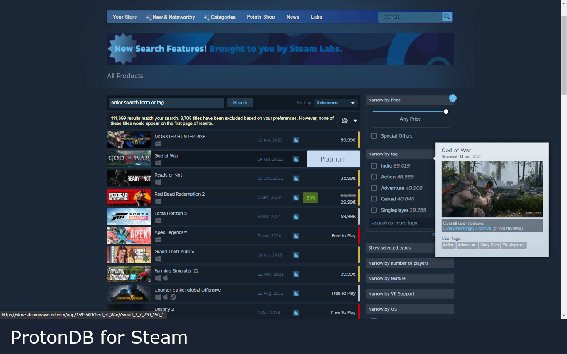Click review thumbs-up icon for Counter-Strike
The height and width of the screenshot is (354, 567).
pyautogui.click(x=295, y=293)
